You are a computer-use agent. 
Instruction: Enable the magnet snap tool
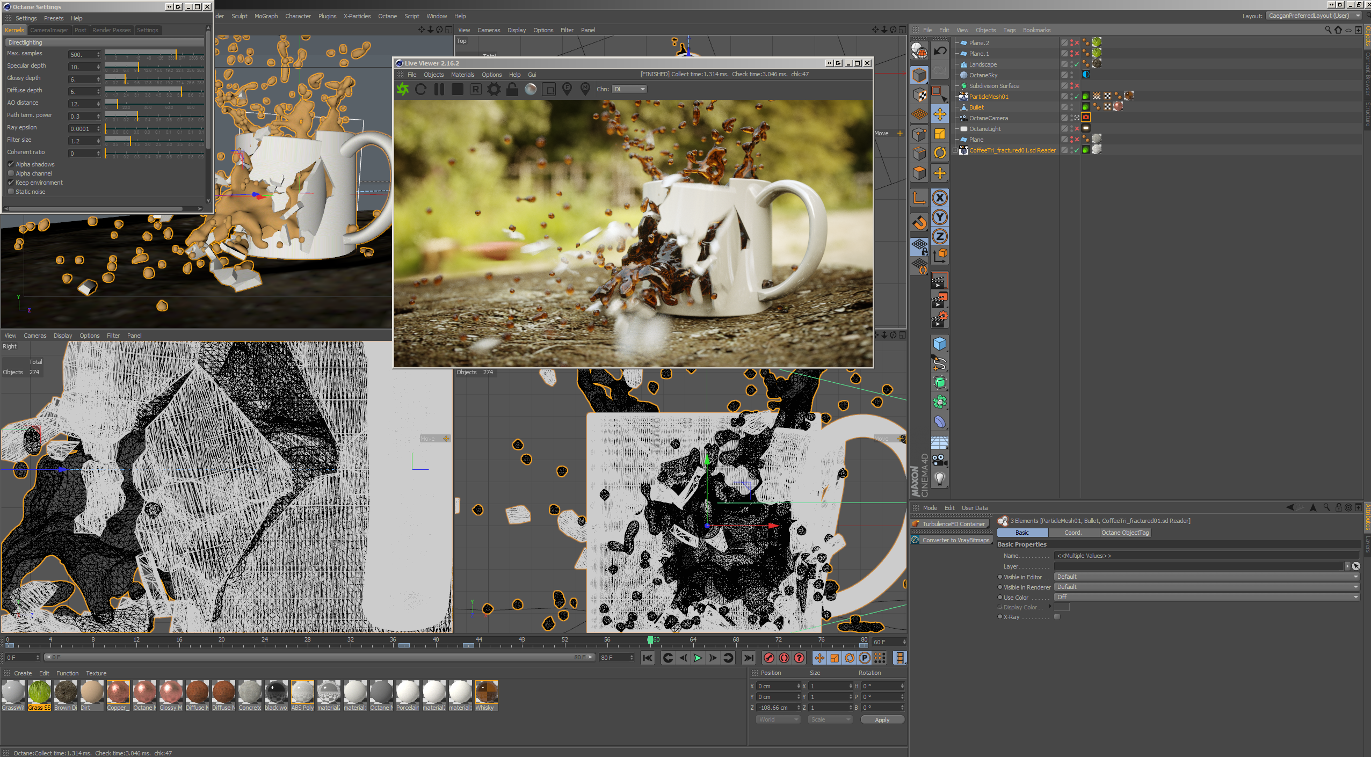coord(919,222)
